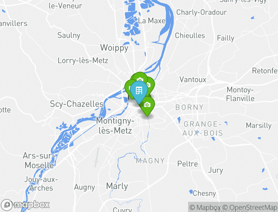
Task: Click the Woippy label on the map
Action: pos(114,48)
